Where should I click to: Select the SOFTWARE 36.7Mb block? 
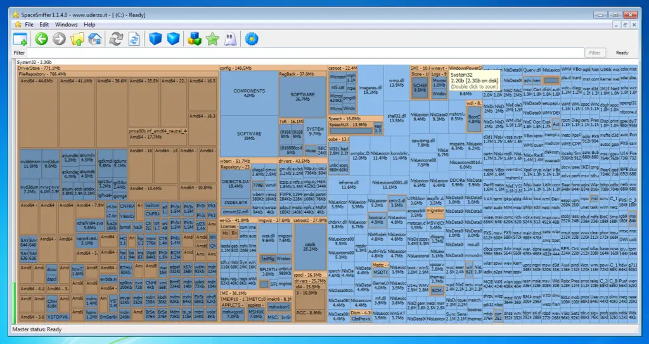tap(302, 97)
